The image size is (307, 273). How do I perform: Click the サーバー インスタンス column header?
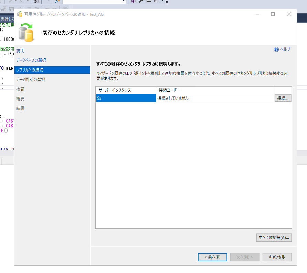coord(126,90)
